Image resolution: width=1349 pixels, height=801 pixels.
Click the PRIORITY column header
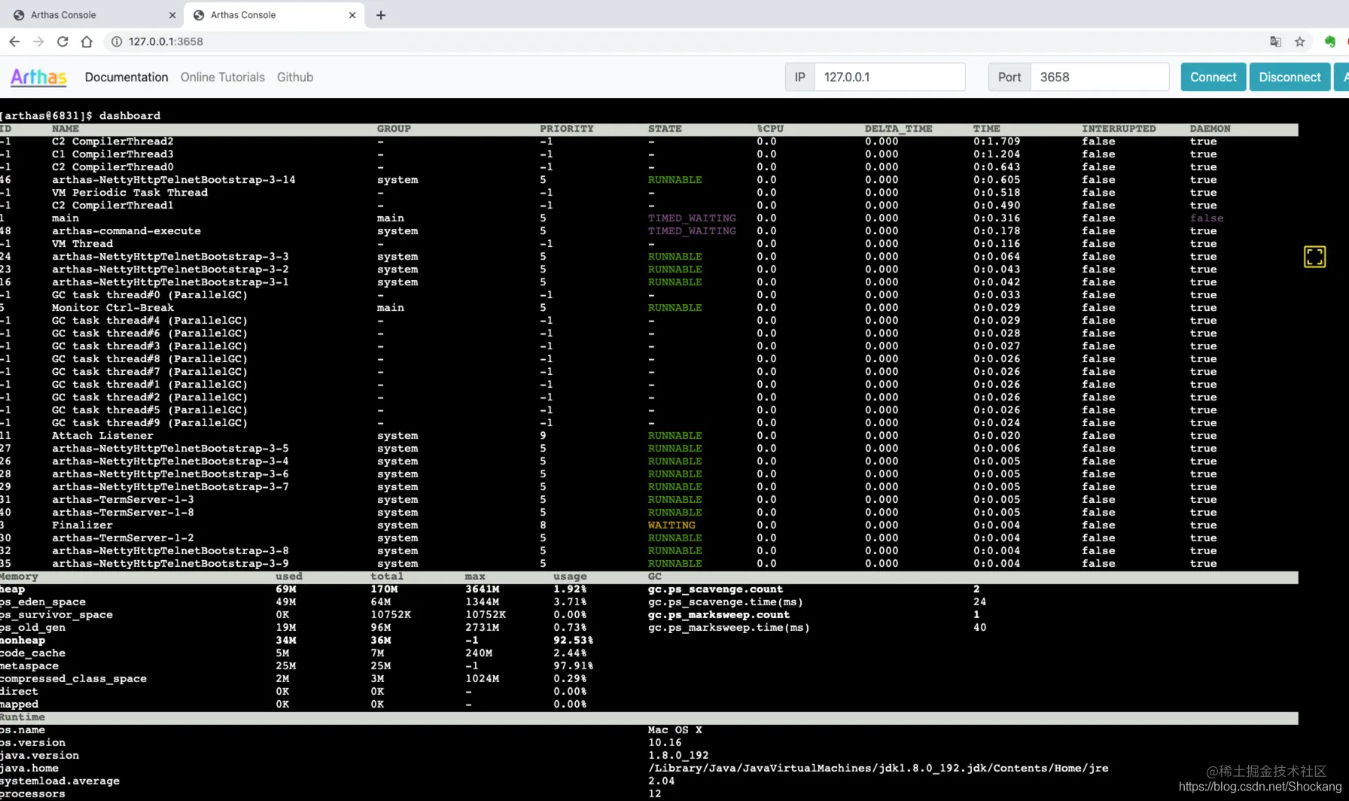click(567, 129)
